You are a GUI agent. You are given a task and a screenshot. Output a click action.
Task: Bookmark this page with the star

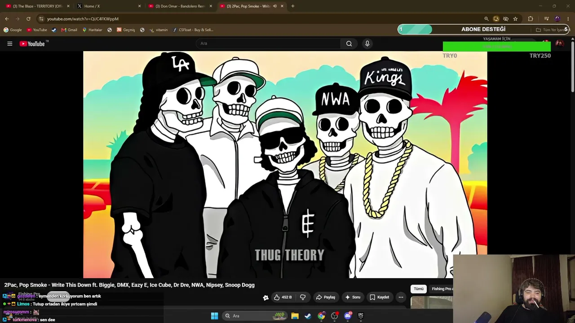click(515, 19)
